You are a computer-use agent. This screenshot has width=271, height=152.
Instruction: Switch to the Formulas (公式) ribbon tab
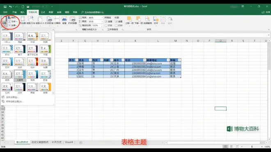tap(43, 12)
